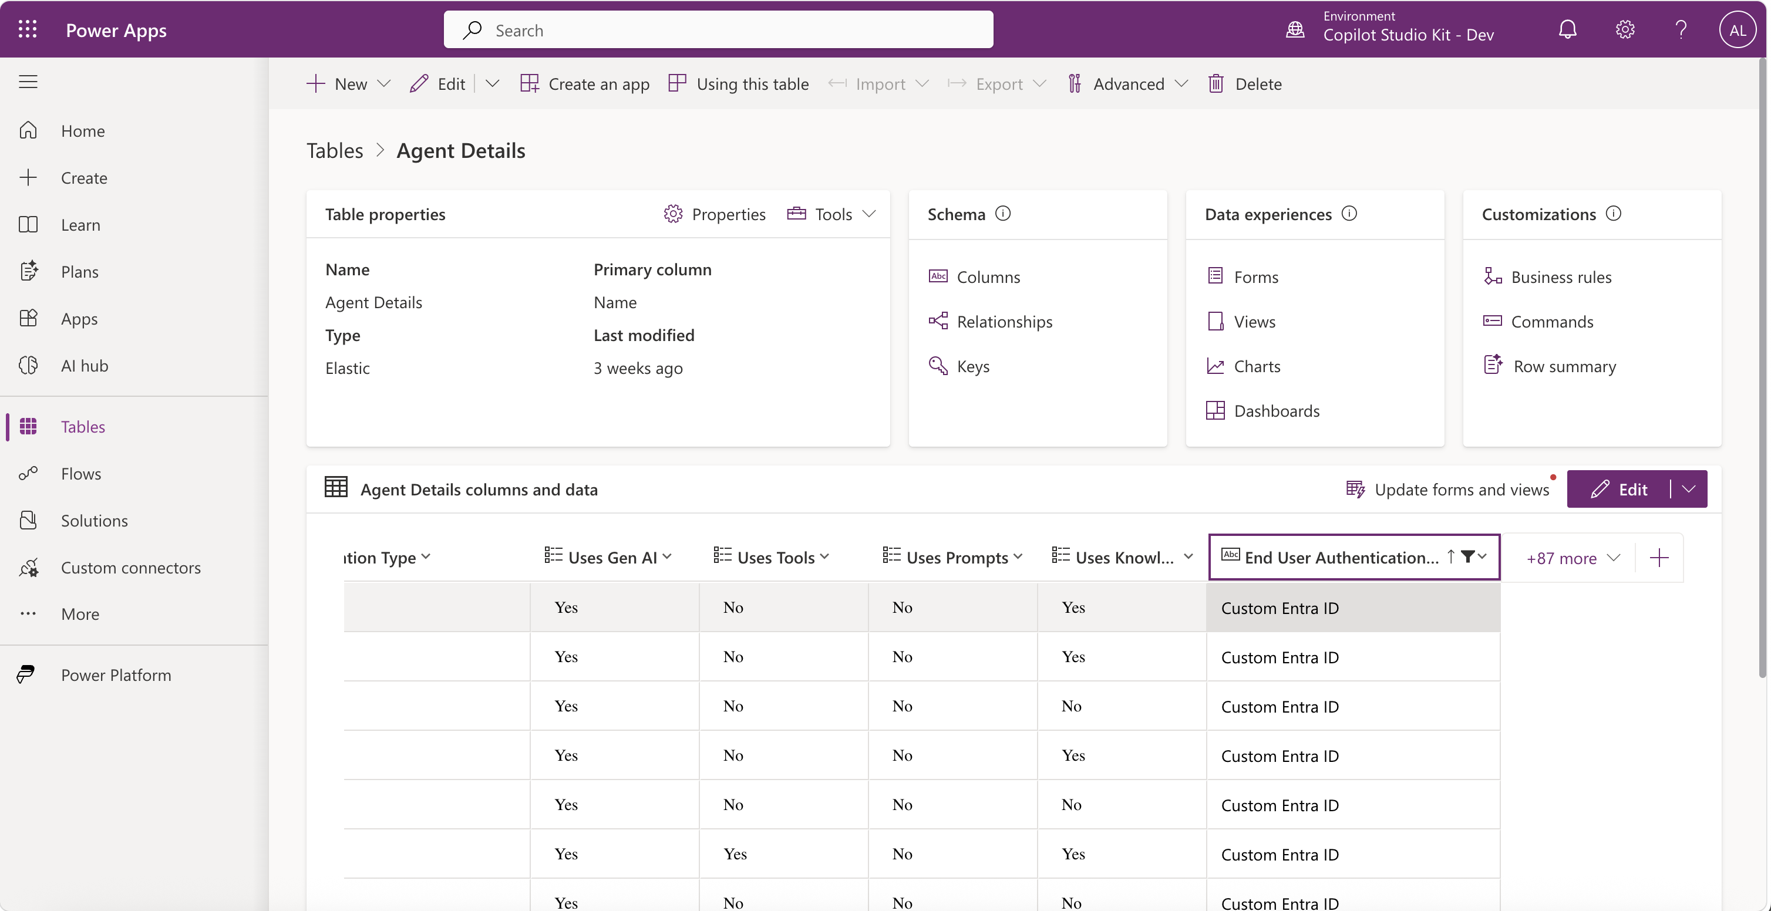Open Views under Data experiences
The height and width of the screenshot is (911, 1771).
coord(1241,322)
